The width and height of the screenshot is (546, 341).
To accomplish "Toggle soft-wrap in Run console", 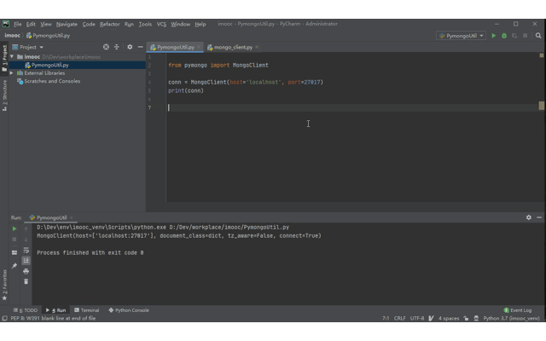I will 26,250.
